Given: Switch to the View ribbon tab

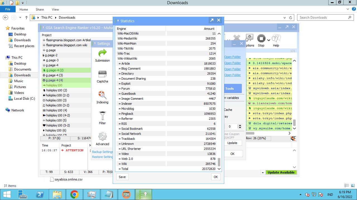Looking at the screenshot, I should tap(55, 9).
